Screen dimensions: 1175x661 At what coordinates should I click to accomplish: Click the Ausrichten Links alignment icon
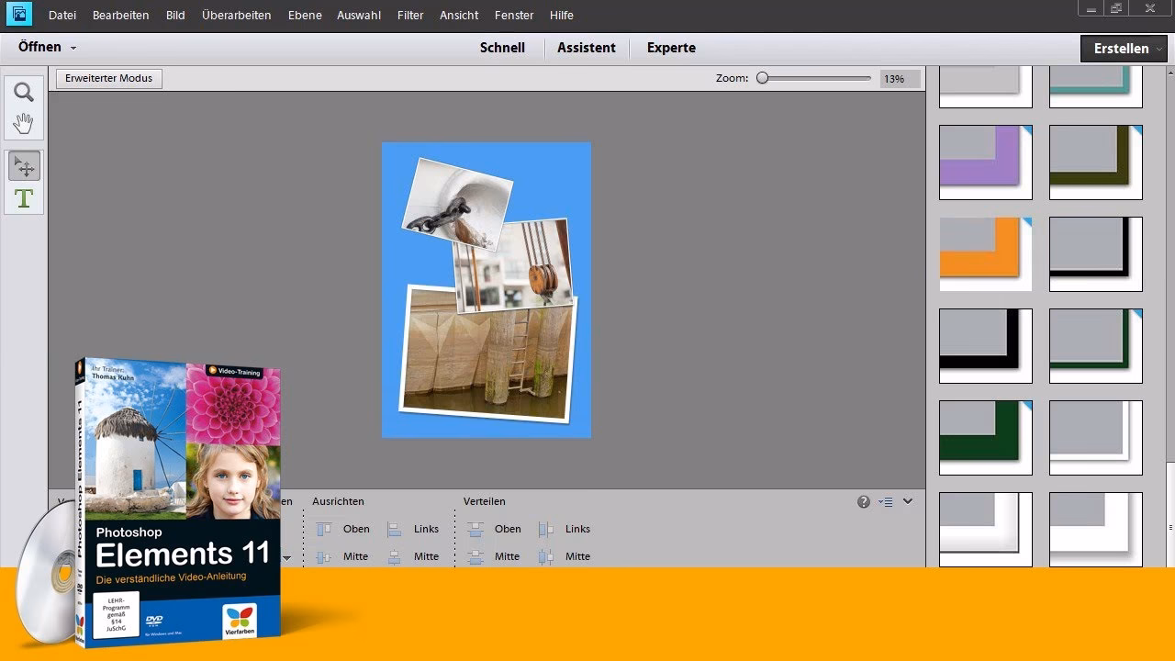tap(397, 529)
